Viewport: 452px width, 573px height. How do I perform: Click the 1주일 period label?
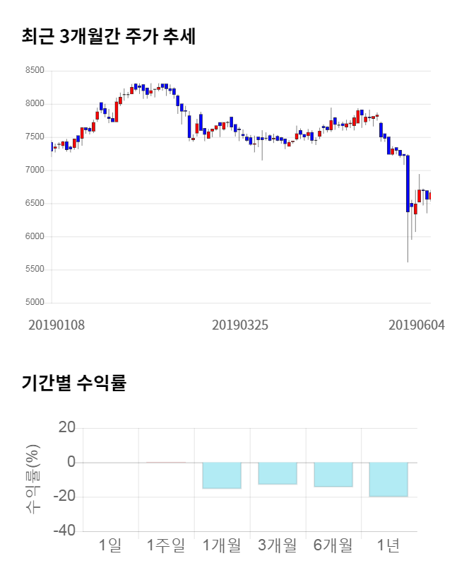coord(166,545)
